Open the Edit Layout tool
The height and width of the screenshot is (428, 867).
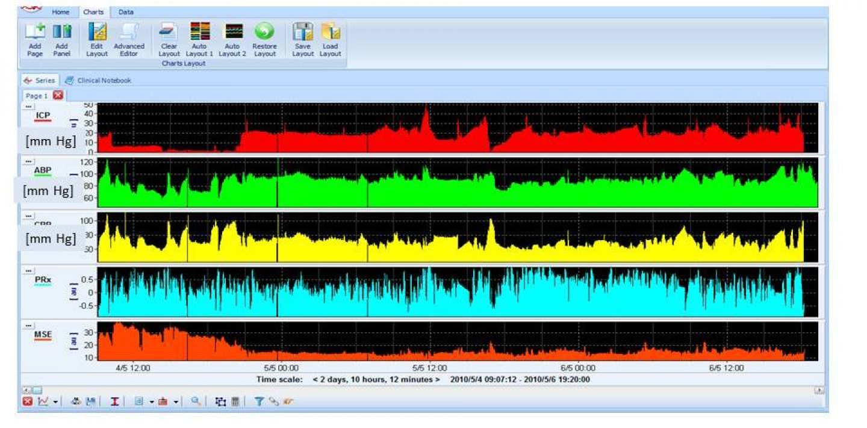(97, 37)
